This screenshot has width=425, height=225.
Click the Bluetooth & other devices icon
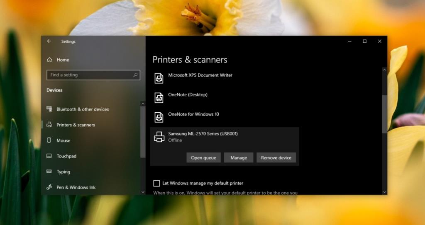click(x=49, y=109)
